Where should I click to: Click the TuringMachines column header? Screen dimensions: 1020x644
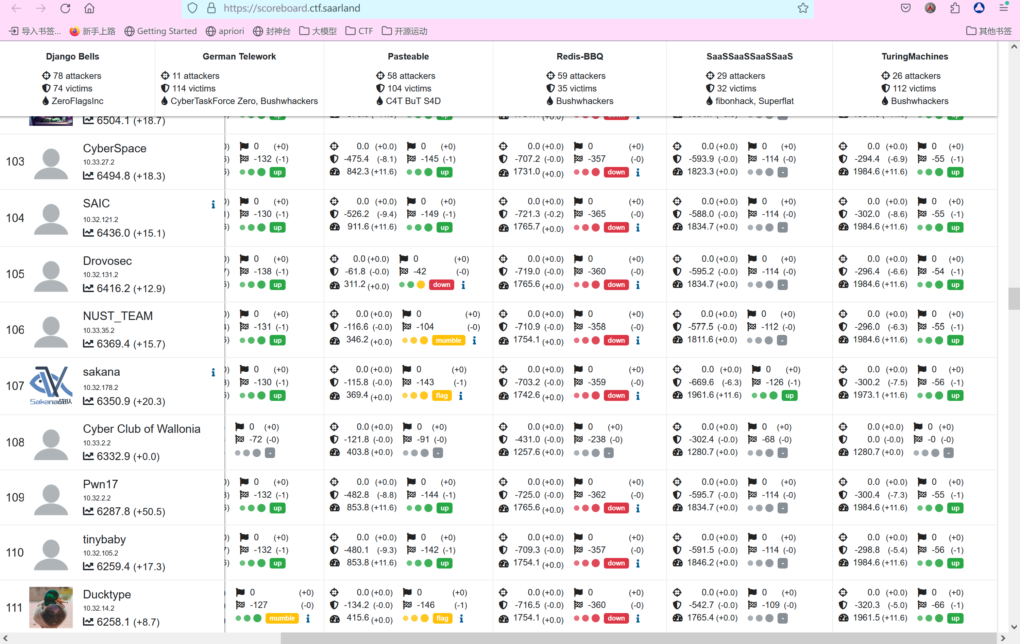915,56
